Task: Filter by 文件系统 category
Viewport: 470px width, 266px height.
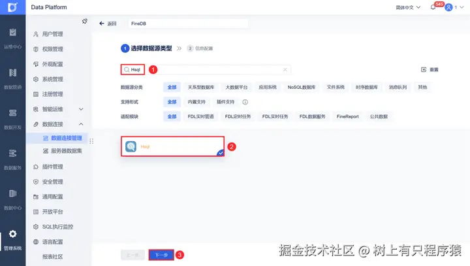Action: [336, 87]
